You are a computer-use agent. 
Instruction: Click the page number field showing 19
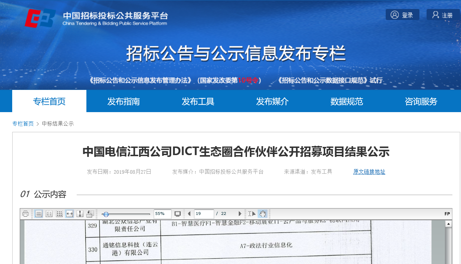pos(204,214)
